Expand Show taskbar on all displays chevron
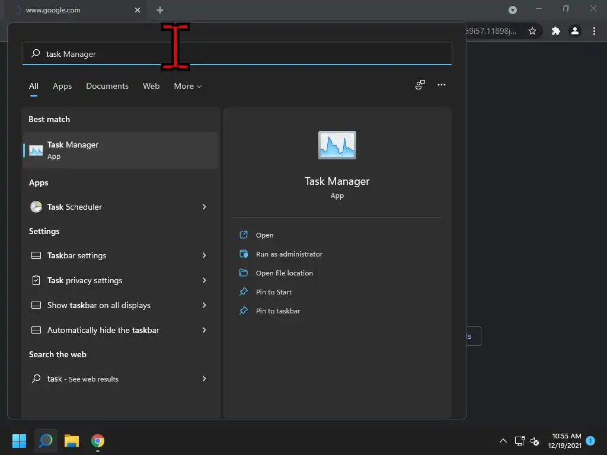Viewport: 607px width, 455px height. (x=204, y=305)
